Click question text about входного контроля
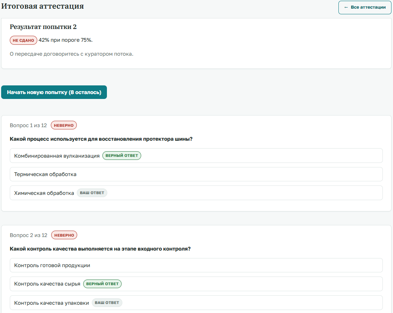393x313 pixels. coord(100,249)
